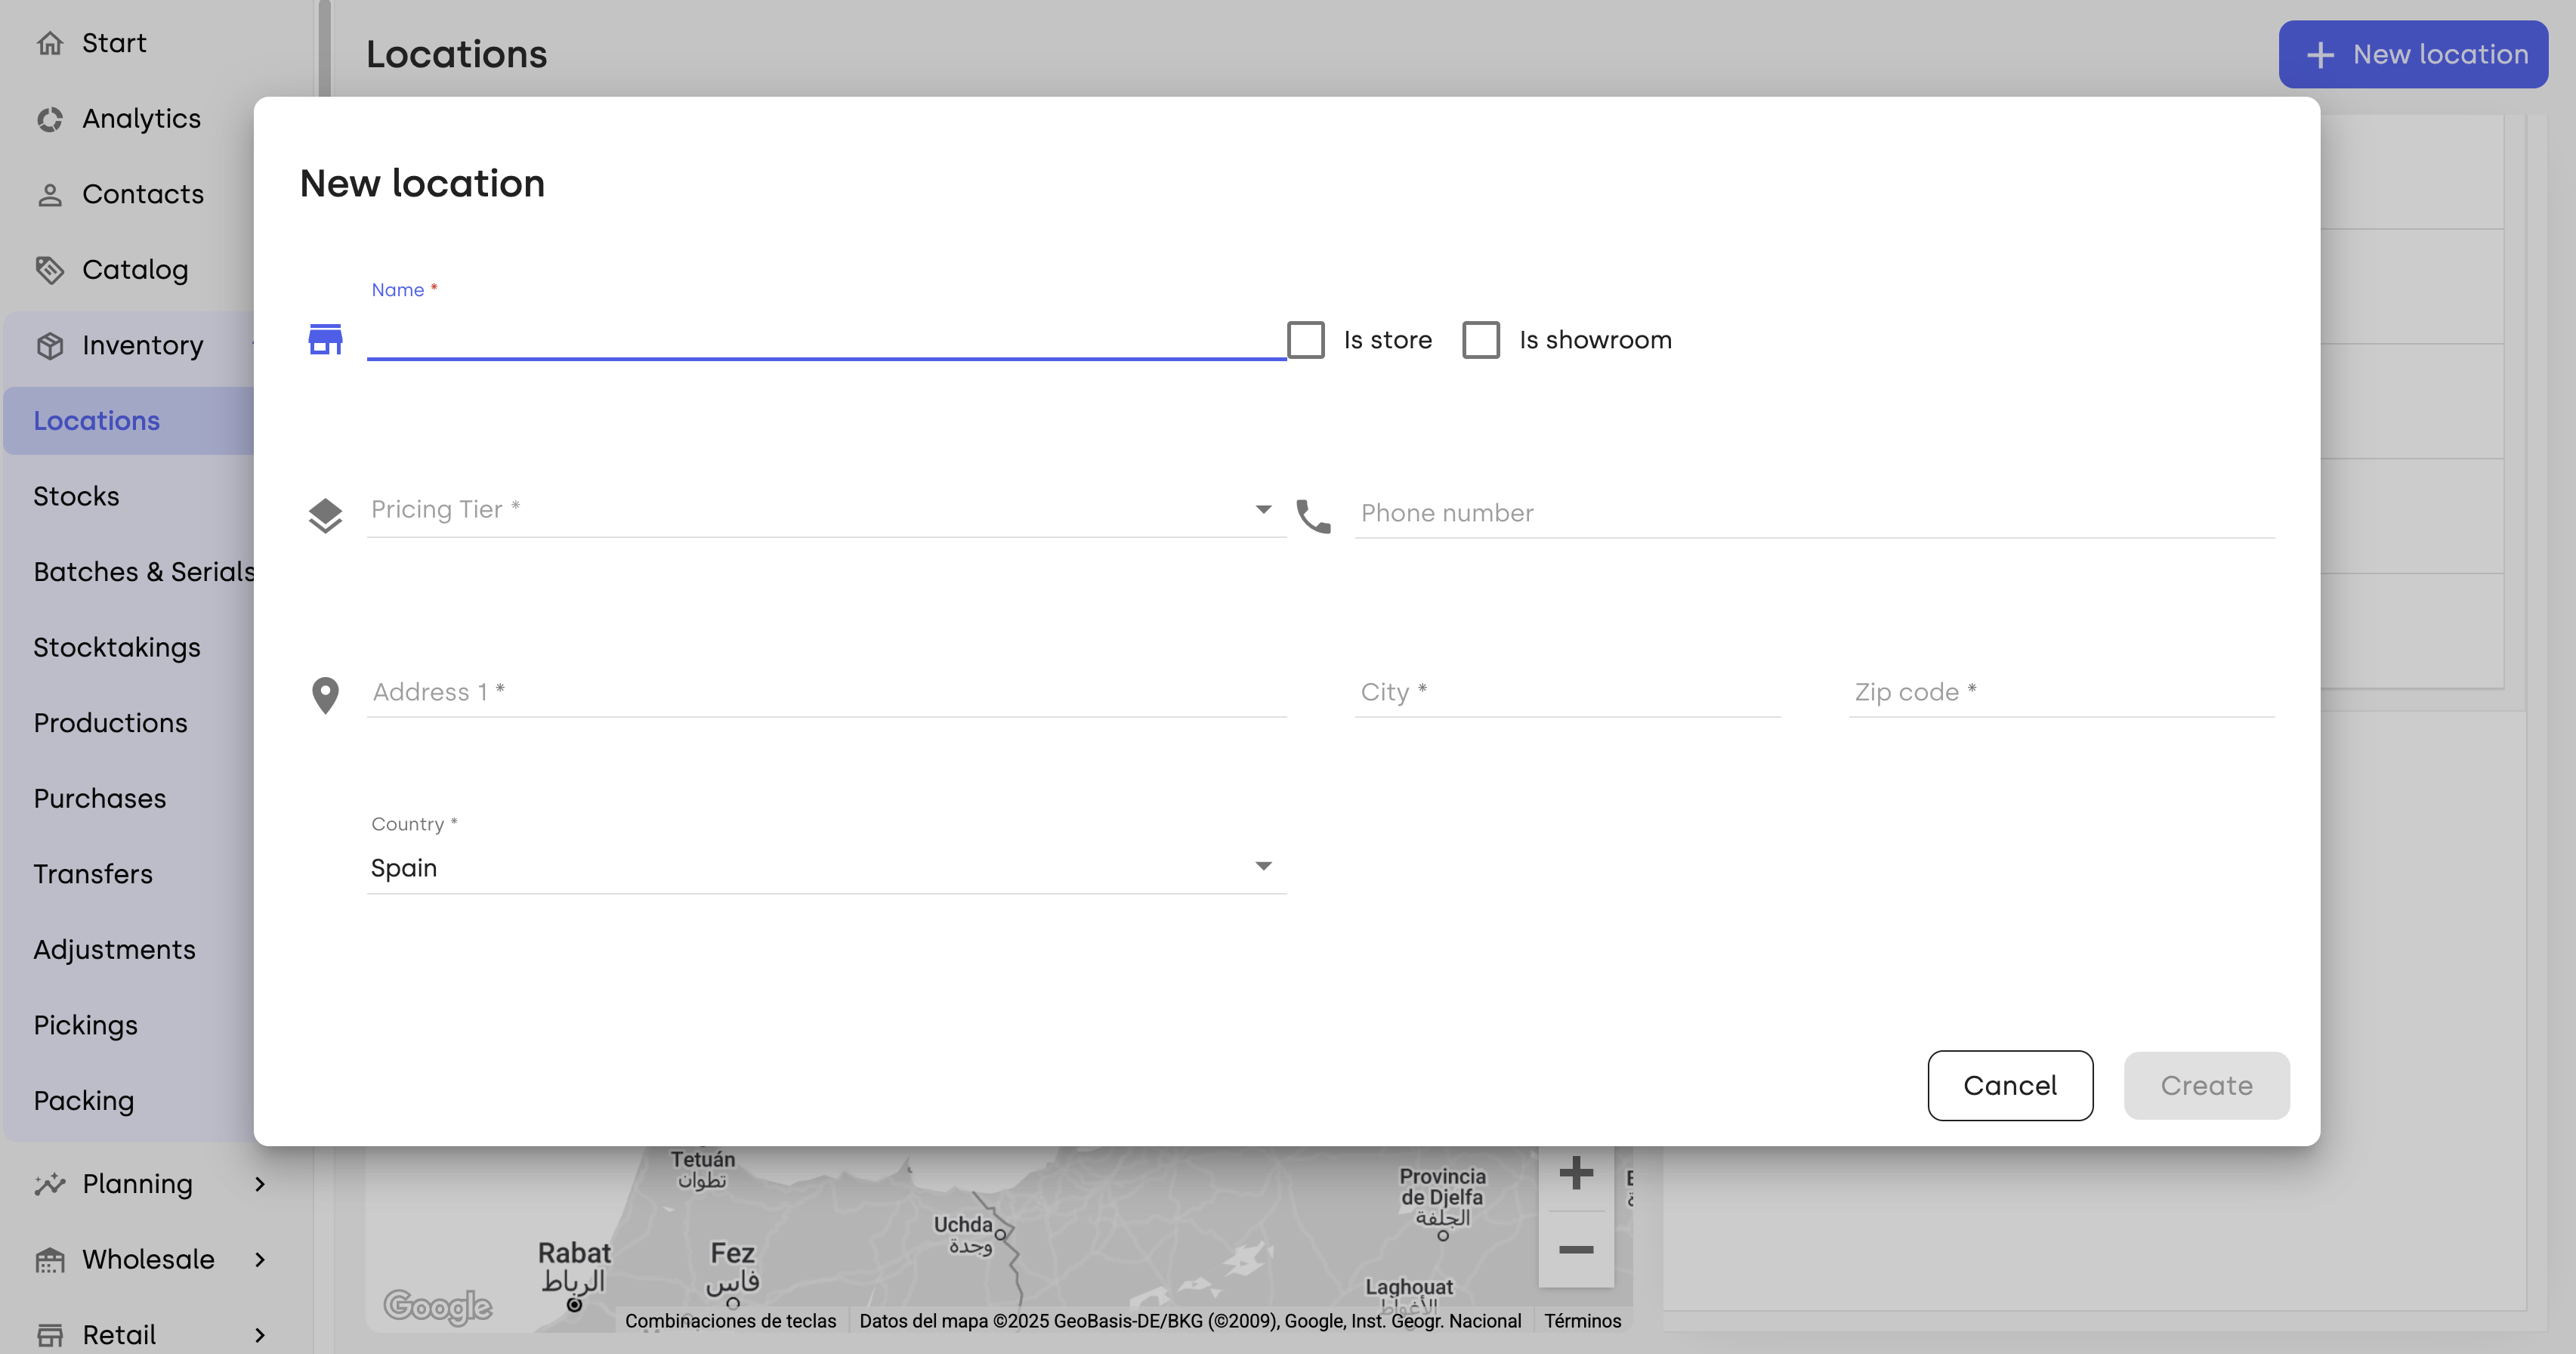Click the phone icon beside Phone number
Screen dimensions: 2576x1354
pyautogui.click(x=1313, y=516)
